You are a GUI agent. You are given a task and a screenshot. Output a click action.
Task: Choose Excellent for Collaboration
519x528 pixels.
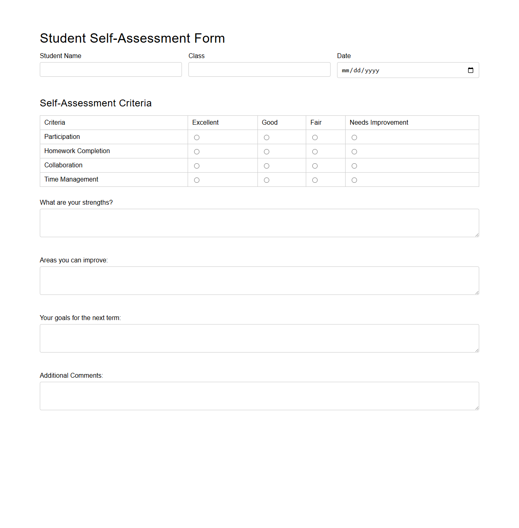[197, 166]
